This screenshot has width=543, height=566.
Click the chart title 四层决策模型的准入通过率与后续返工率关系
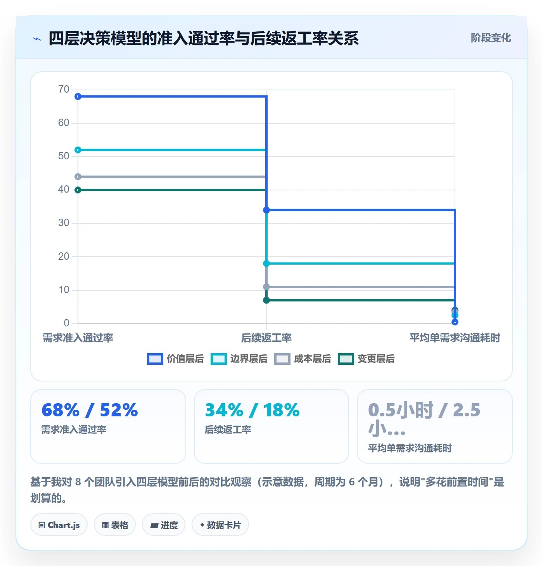204,38
